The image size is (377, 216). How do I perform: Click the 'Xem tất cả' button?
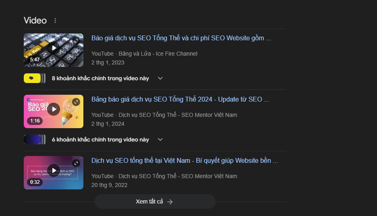click(155, 201)
